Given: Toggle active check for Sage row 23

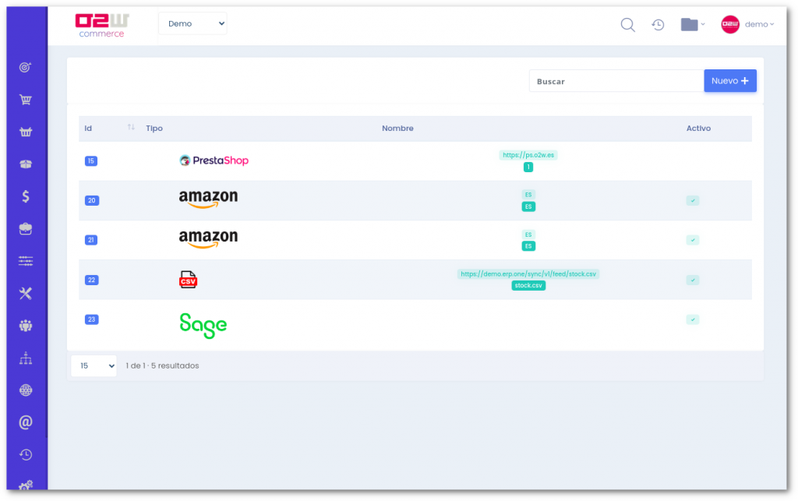Looking at the screenshot, I should [x=693, y=319].
